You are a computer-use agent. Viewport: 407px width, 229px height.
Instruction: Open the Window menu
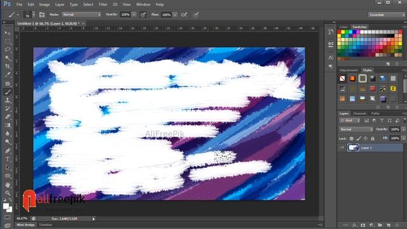pyautogui.click(x=143, y=4)
